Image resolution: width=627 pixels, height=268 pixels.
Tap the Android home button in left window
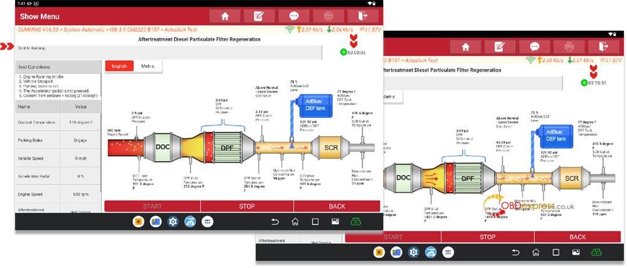coord(295,222)
